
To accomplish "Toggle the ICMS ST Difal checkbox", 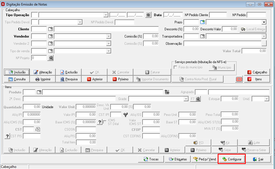I will tap(105, 122).
